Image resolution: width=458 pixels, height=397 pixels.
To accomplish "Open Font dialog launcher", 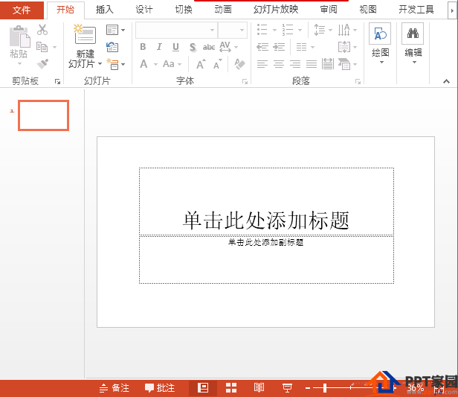I will 245,82.
